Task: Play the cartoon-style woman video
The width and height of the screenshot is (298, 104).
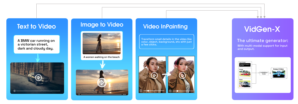Action: point(183,76)
